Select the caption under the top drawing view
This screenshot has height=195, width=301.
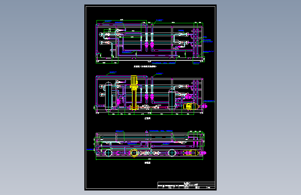point(145,66)
